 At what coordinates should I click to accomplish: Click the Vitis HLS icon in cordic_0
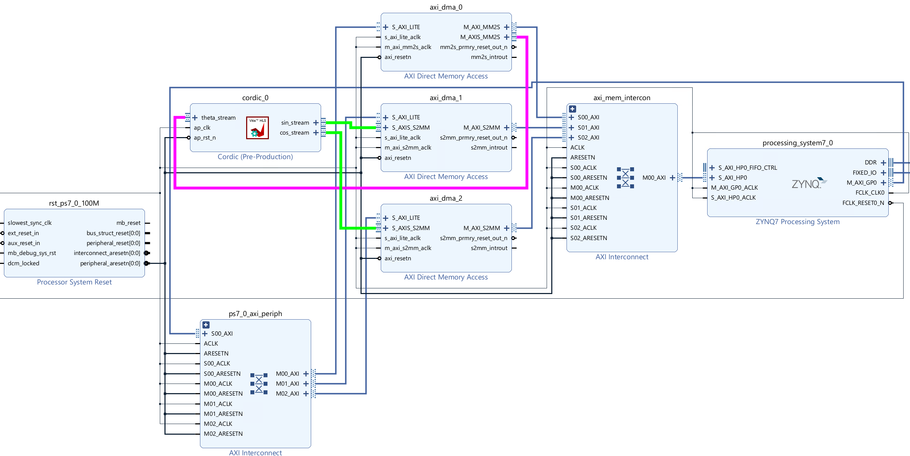tap(258, 128)
